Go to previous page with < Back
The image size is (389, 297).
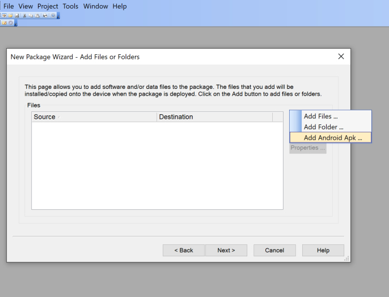point(184,250)
